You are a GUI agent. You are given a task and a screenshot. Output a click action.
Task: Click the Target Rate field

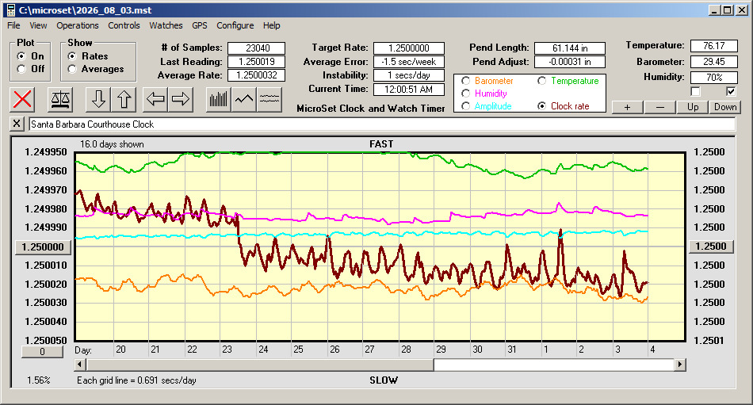(x=409, y=48)
